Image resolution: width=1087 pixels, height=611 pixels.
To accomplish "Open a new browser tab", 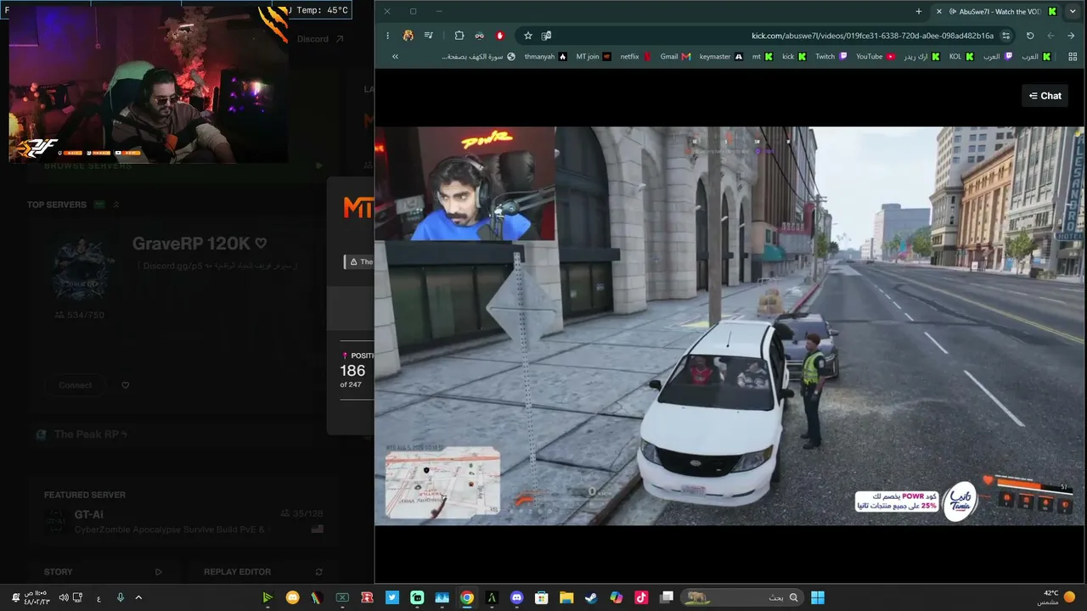I will click(919, 12).
